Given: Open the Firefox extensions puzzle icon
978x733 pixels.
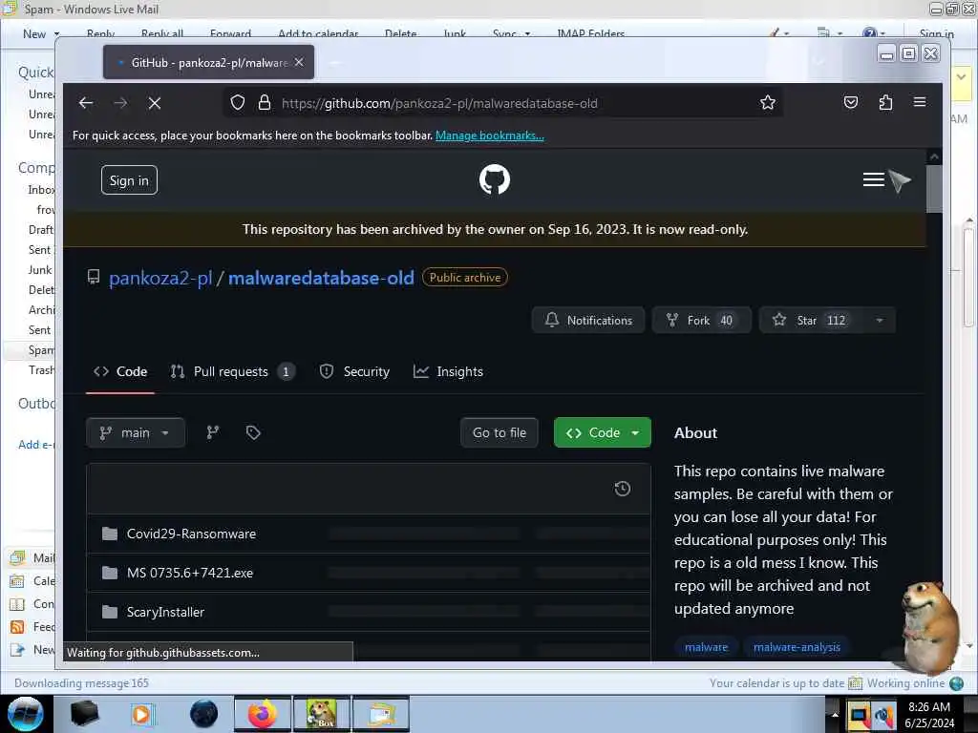Looking at the screenshot, I should [x=885, y=103].
